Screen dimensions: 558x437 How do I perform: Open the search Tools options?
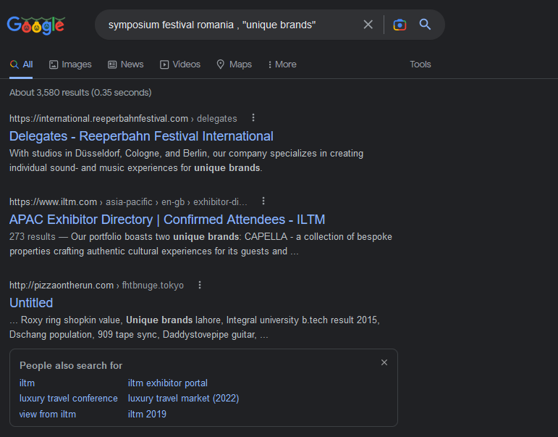click(420, 64)
